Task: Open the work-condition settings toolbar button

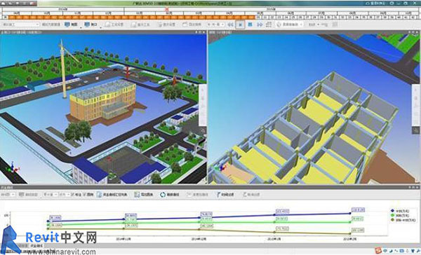Action: pyautogui.click(x=114, y=25)
